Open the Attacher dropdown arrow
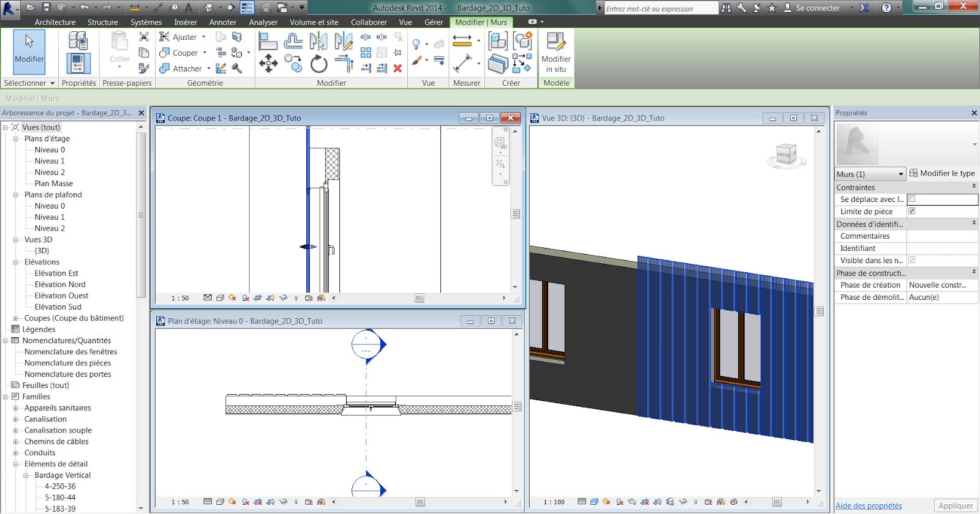 [x=209, y=69]
